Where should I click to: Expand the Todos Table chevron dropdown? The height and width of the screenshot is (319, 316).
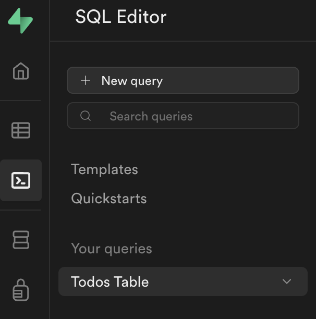286,281
